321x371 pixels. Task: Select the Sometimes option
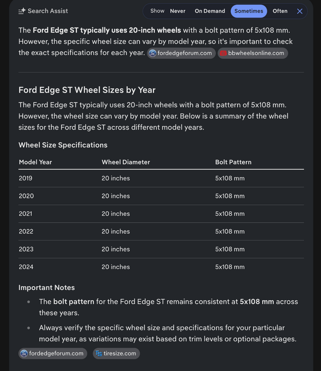(x=249, y=11)
